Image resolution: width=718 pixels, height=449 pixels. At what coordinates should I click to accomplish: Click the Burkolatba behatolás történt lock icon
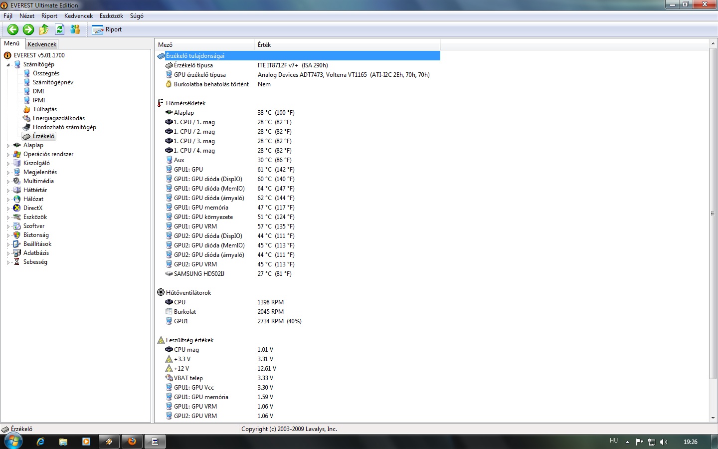pyautogui.click(x=169, y=84)
